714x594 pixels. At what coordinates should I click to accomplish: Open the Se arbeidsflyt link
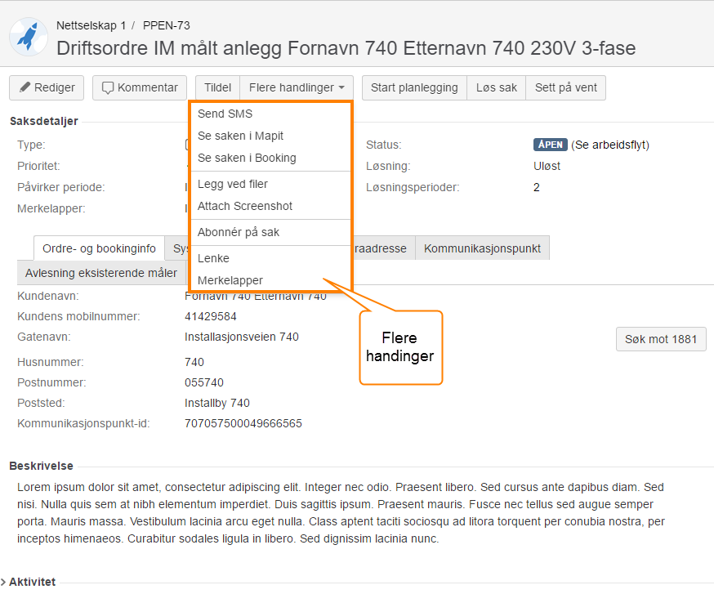612,145
